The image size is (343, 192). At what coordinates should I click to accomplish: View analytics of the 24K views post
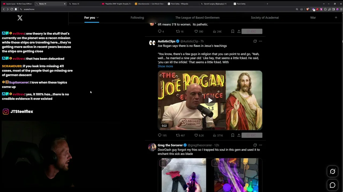point(217,31)
